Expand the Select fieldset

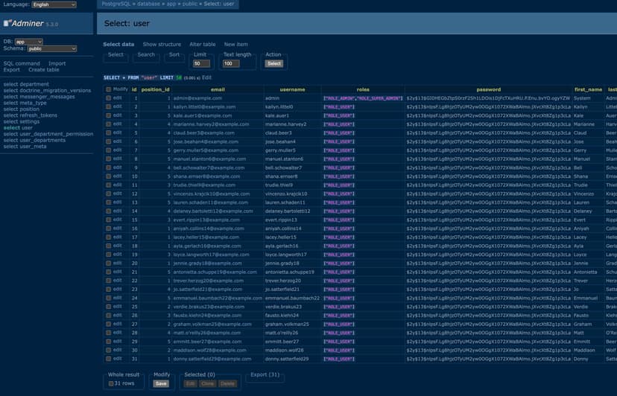[x=116, y=54]
